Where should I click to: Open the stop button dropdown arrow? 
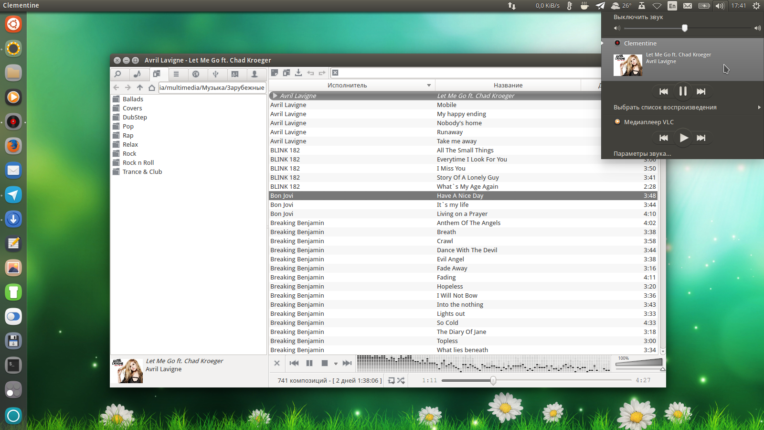point(336,364)
